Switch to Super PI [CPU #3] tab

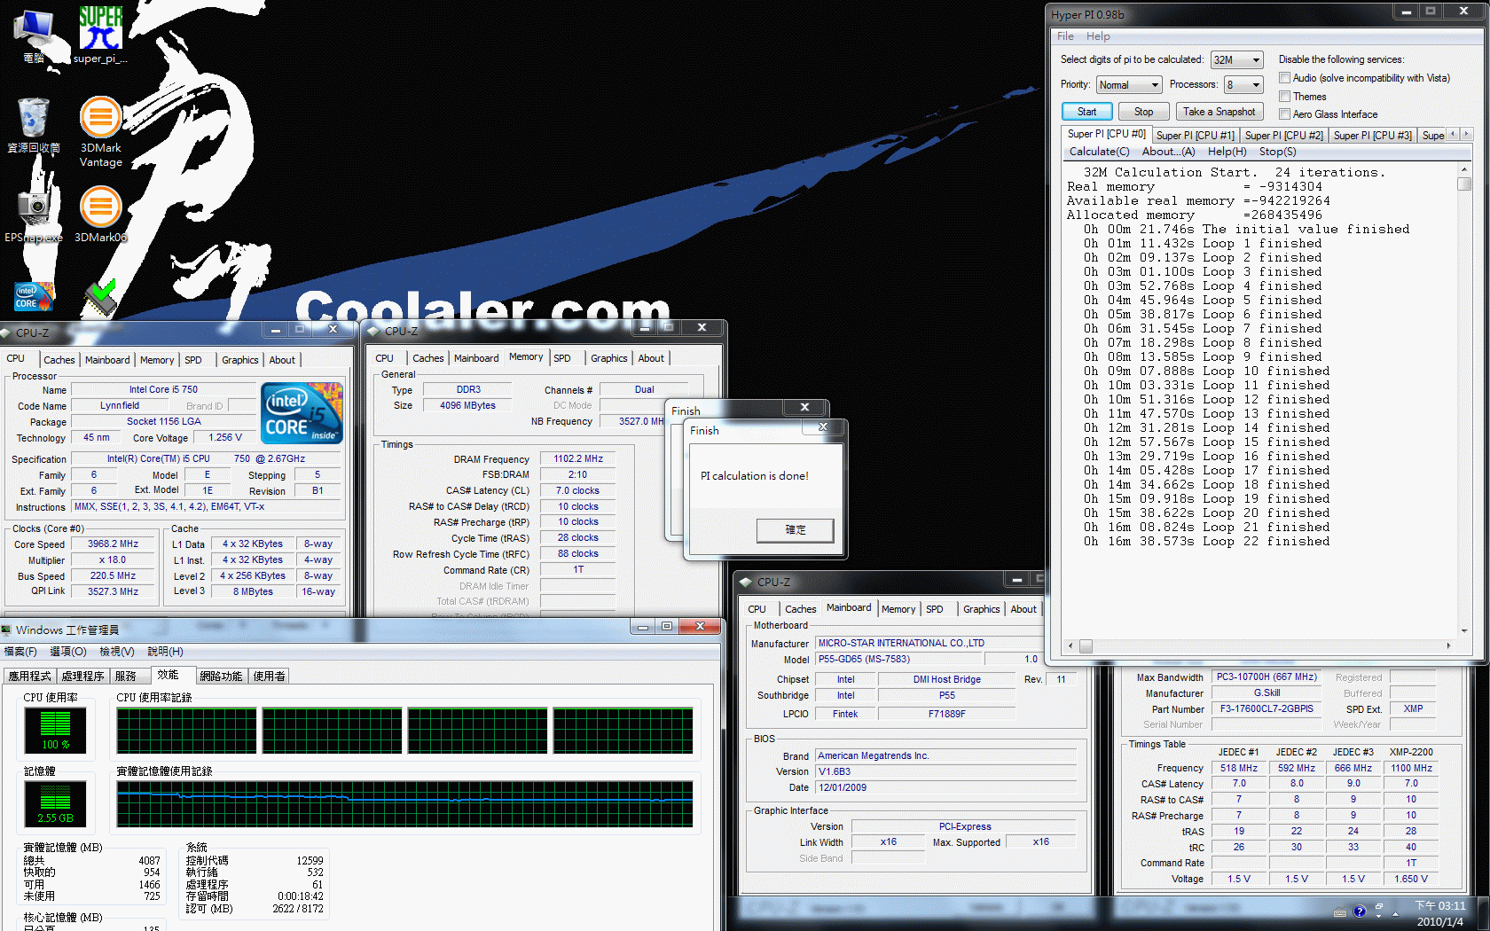click(x=1372, y=135)
